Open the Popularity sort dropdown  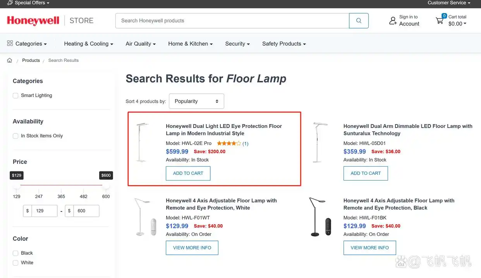click(196, 101)
